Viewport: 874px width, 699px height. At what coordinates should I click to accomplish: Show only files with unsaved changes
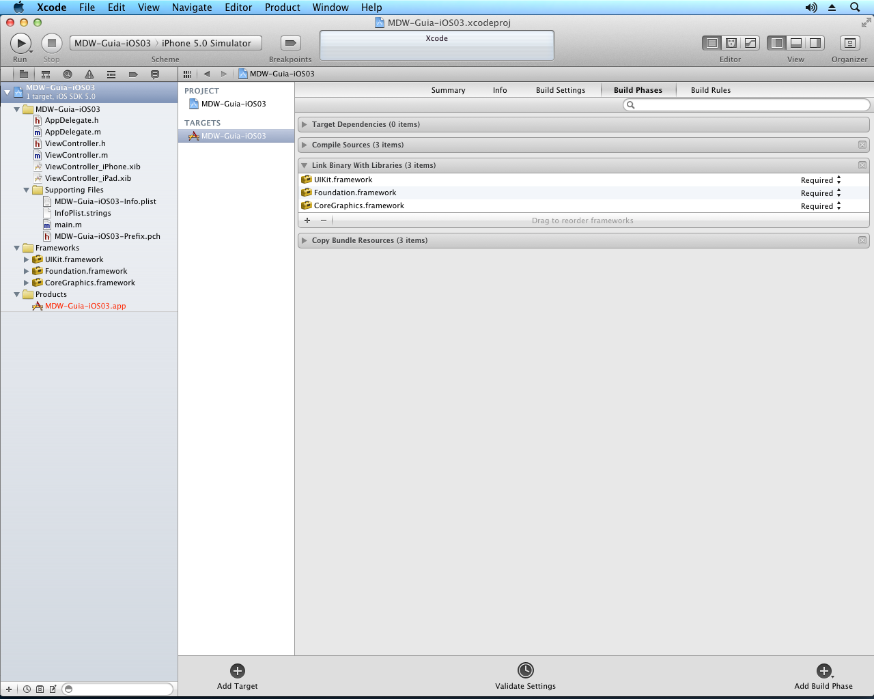click(x=53, y=689)
